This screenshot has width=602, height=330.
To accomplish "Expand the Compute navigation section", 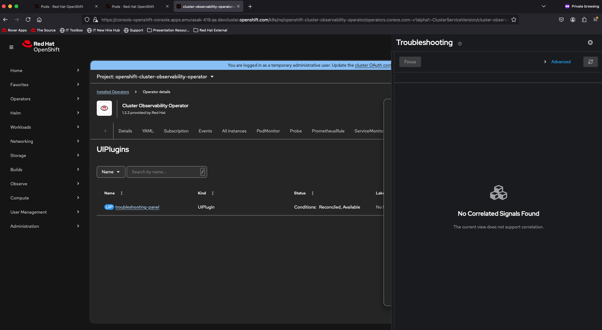I will tap(45, 198).
